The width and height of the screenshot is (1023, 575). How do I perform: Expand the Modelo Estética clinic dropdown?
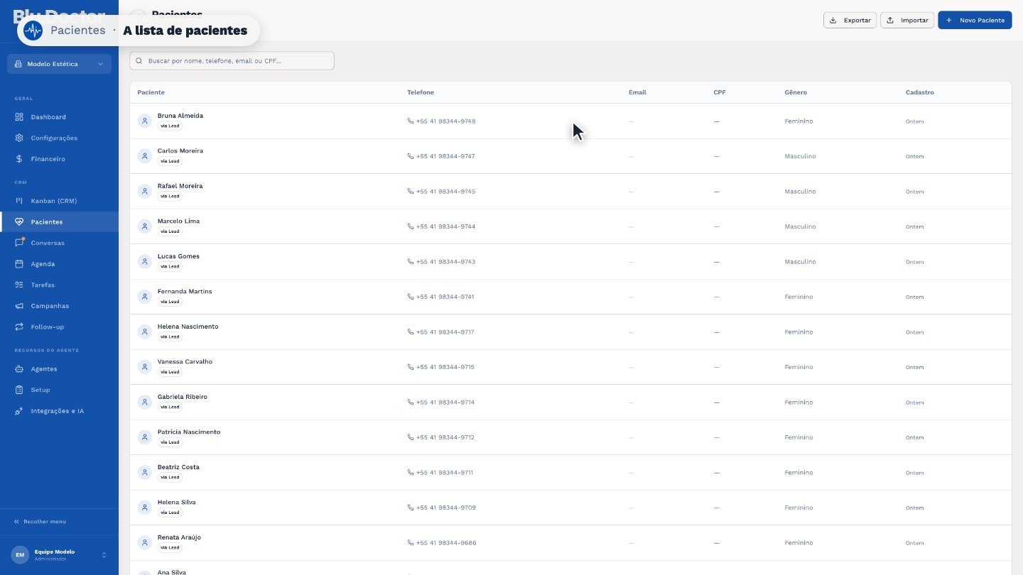(x=60, y=64)
